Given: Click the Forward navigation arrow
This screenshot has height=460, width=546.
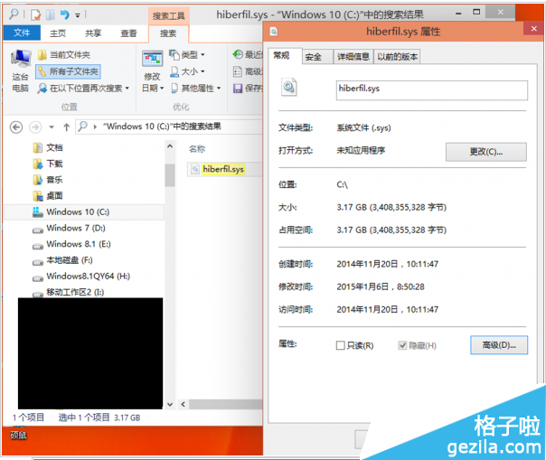Looking at the screenshot, I should point(35,127).
